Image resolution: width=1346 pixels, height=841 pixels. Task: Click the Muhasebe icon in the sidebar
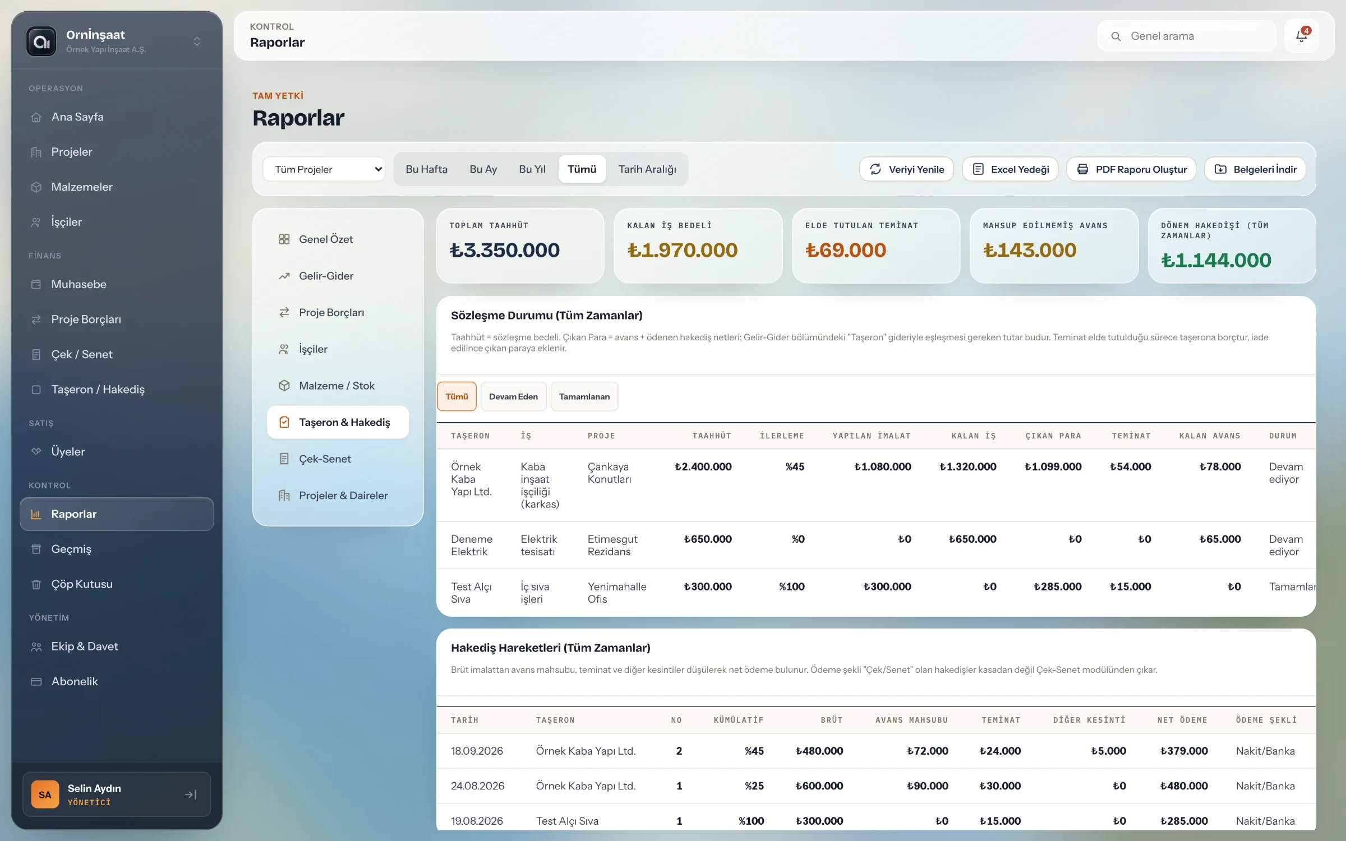tap(36, 284)
